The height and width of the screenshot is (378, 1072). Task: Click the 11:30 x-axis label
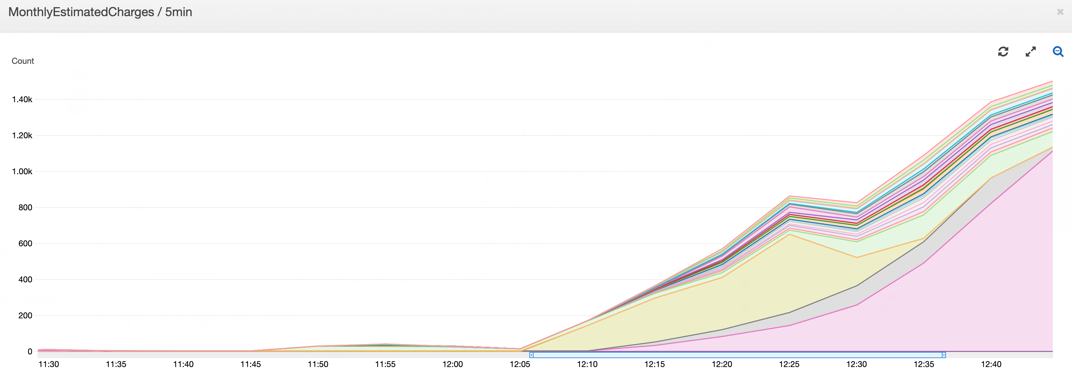(x=49, y=364)
